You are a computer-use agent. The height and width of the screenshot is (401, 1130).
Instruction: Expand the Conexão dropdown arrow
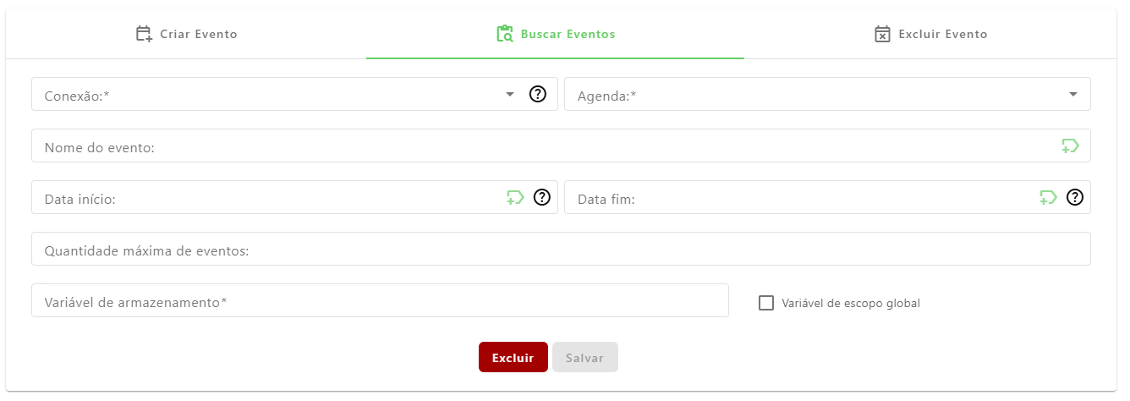(x=510, y=94)
